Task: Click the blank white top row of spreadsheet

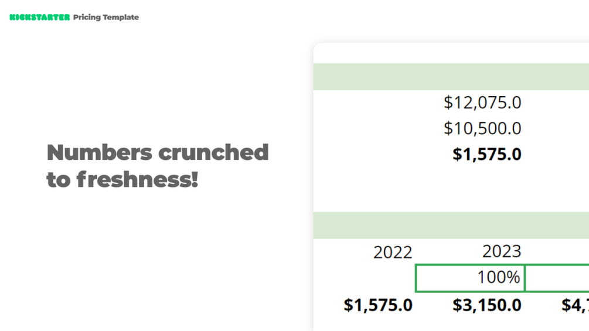Action: click(451, 53)
